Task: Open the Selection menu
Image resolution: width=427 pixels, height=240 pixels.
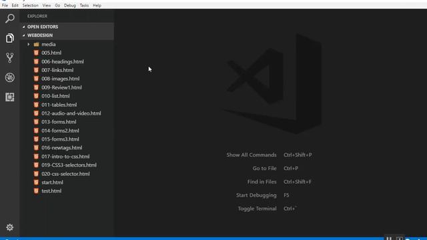Action: tap(30, 5)
